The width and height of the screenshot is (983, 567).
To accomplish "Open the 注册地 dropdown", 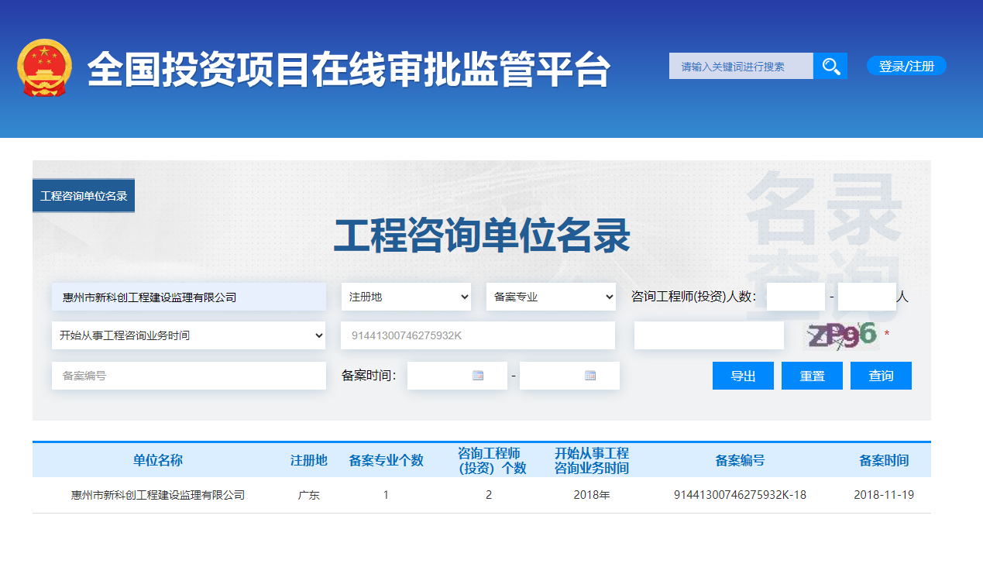I will click(x=406, y=296).
